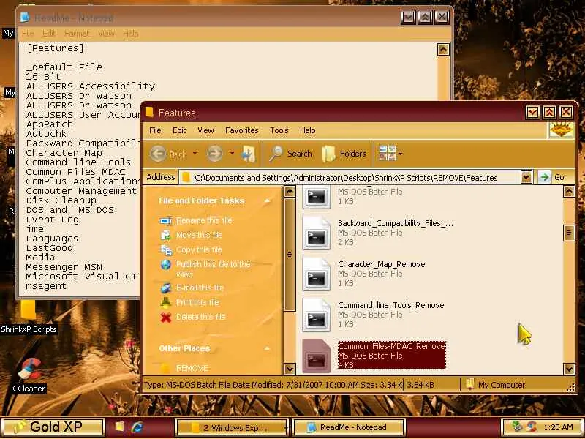Viewport: 585px width, 439px height.
Task: Go up one folder level icon
Action: click(x=249, y=154)
